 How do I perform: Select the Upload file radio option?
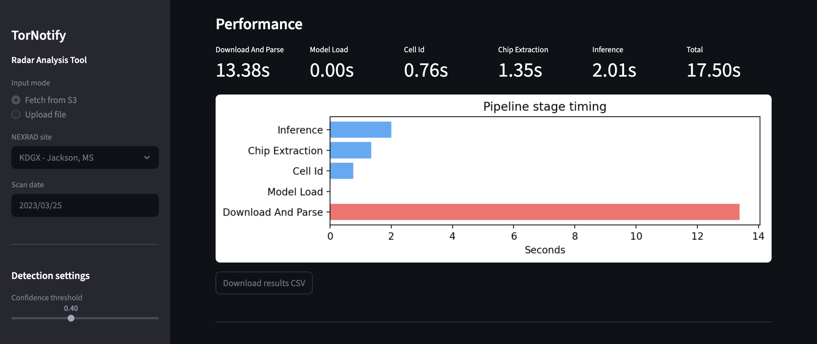point(16,115)
